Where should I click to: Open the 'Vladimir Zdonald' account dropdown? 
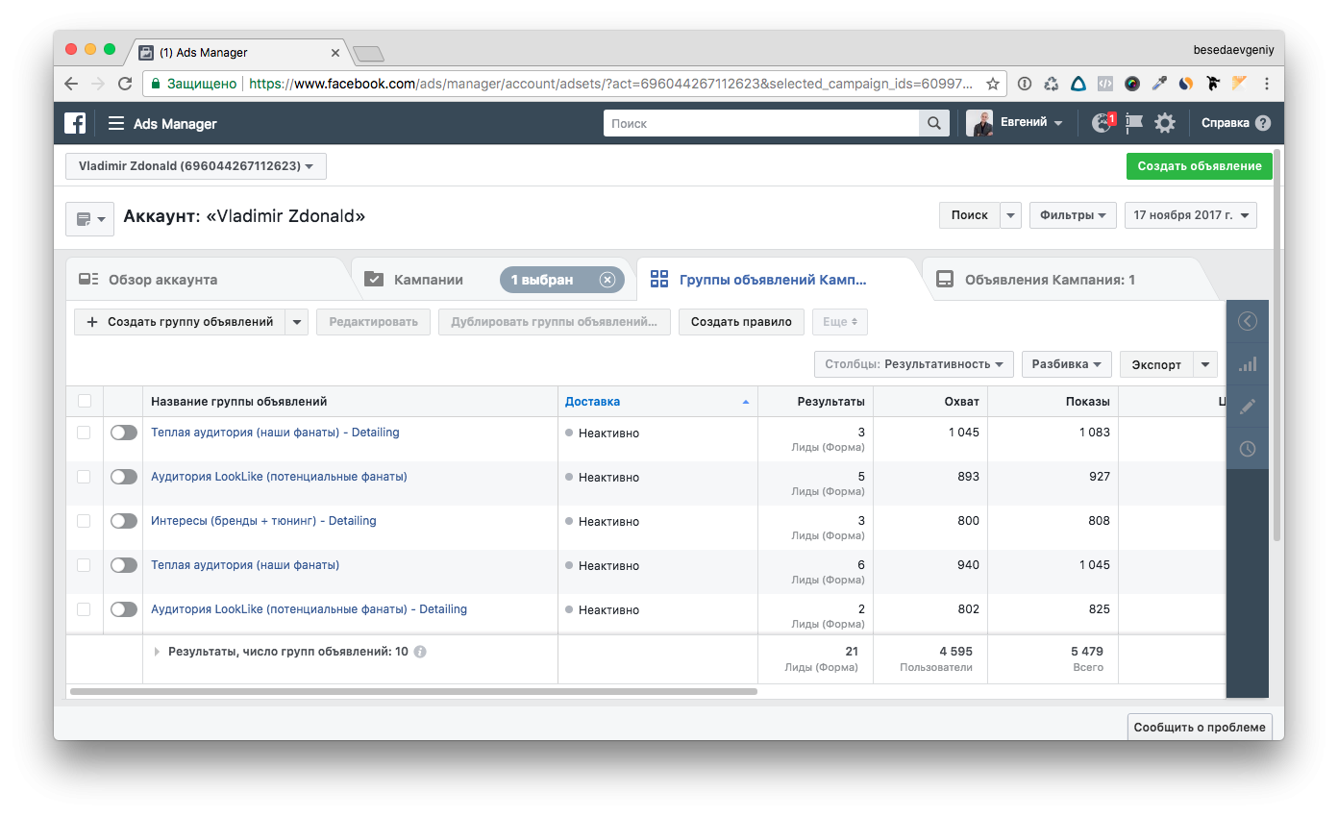point(196,166)
